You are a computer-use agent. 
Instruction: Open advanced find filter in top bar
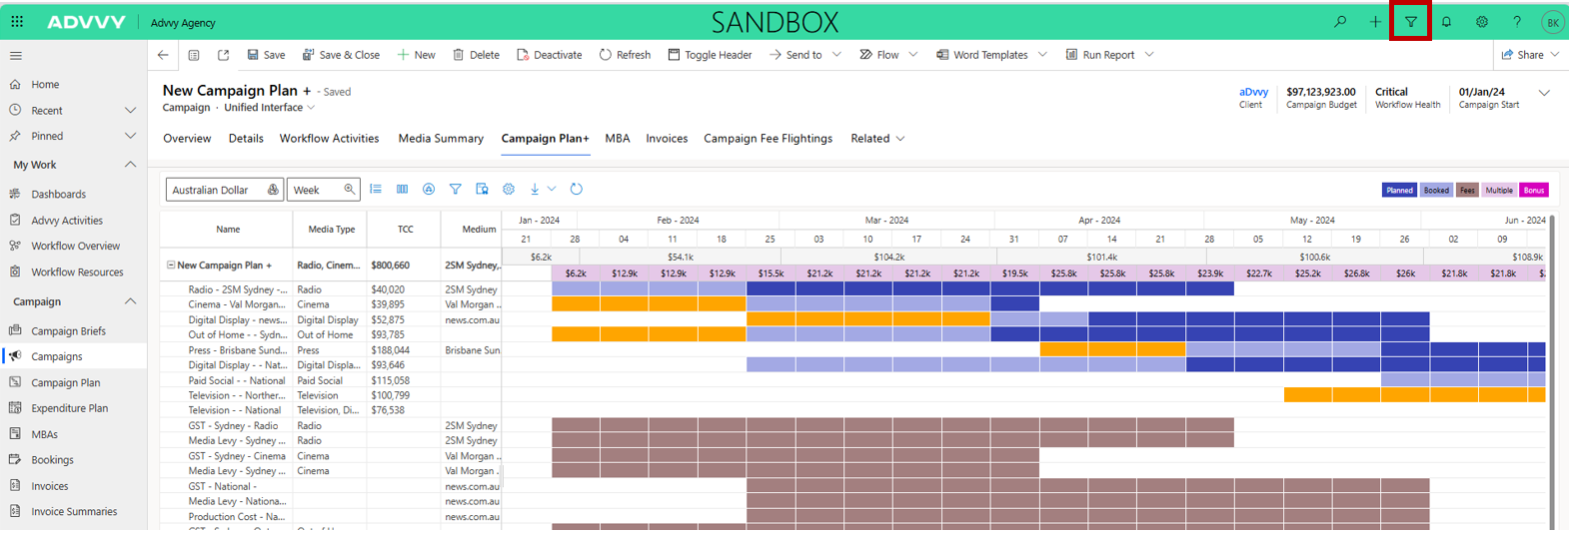(x=1410, y=22)
